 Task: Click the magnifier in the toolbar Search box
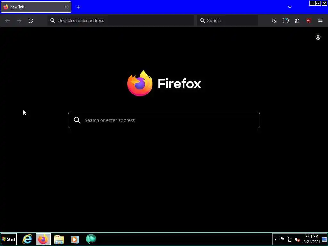pyautogui.click(x=202, y=20)
